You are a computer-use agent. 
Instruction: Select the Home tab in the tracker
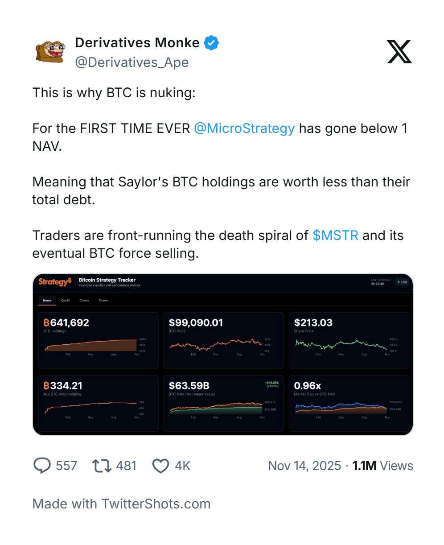click(x=47, y=300)
